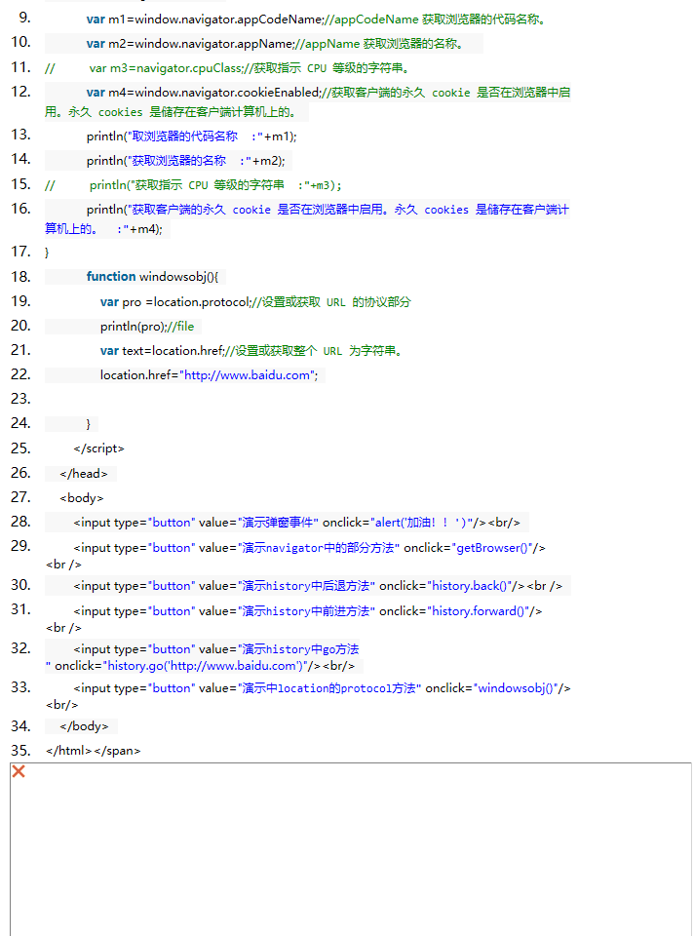Click commented line 11 var m3 cpuClass

[228, 68]
